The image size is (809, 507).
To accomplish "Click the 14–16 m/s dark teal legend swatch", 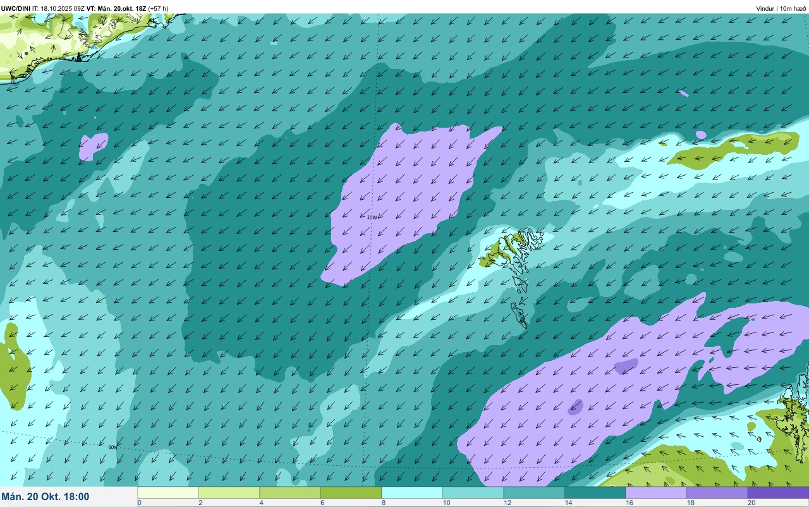I will pyautogui.click(x=595, y=492).
